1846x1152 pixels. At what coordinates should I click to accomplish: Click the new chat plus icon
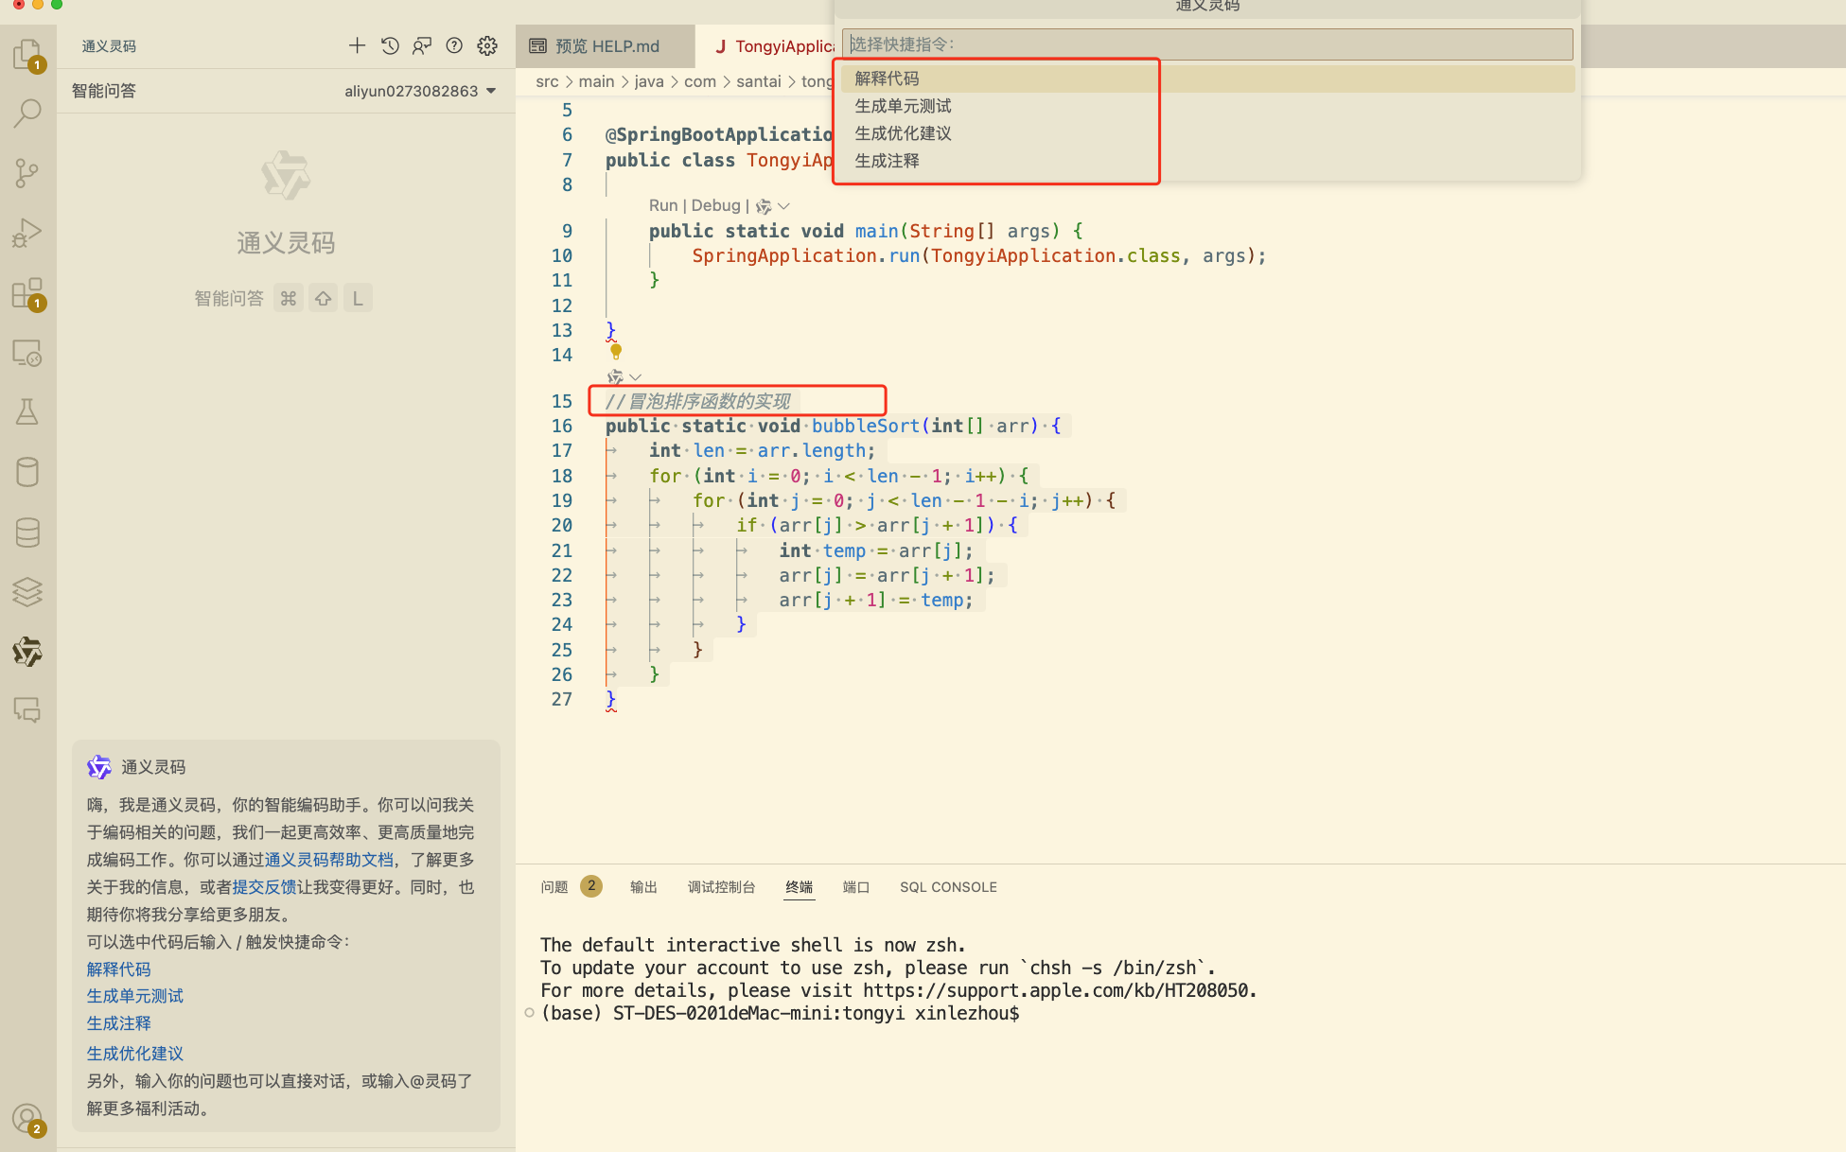pyautogui.click(x=357, y=45)
